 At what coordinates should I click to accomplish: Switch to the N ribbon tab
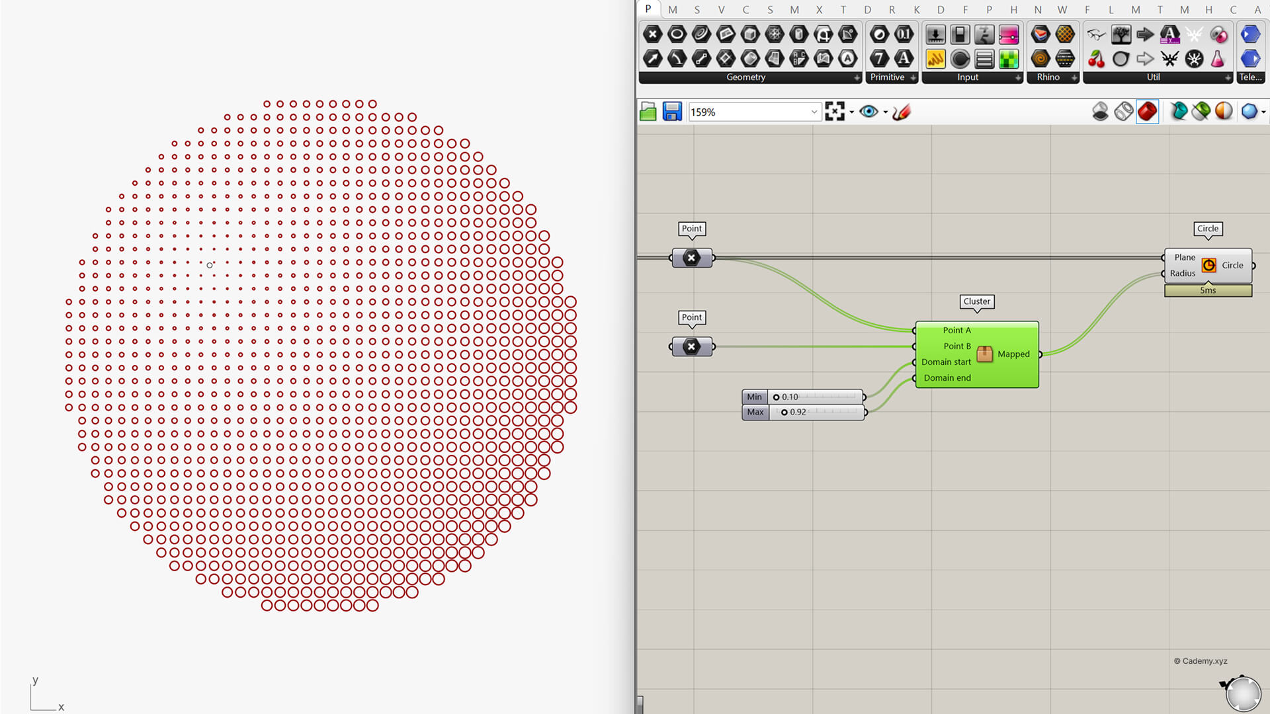coord(1037,9)
